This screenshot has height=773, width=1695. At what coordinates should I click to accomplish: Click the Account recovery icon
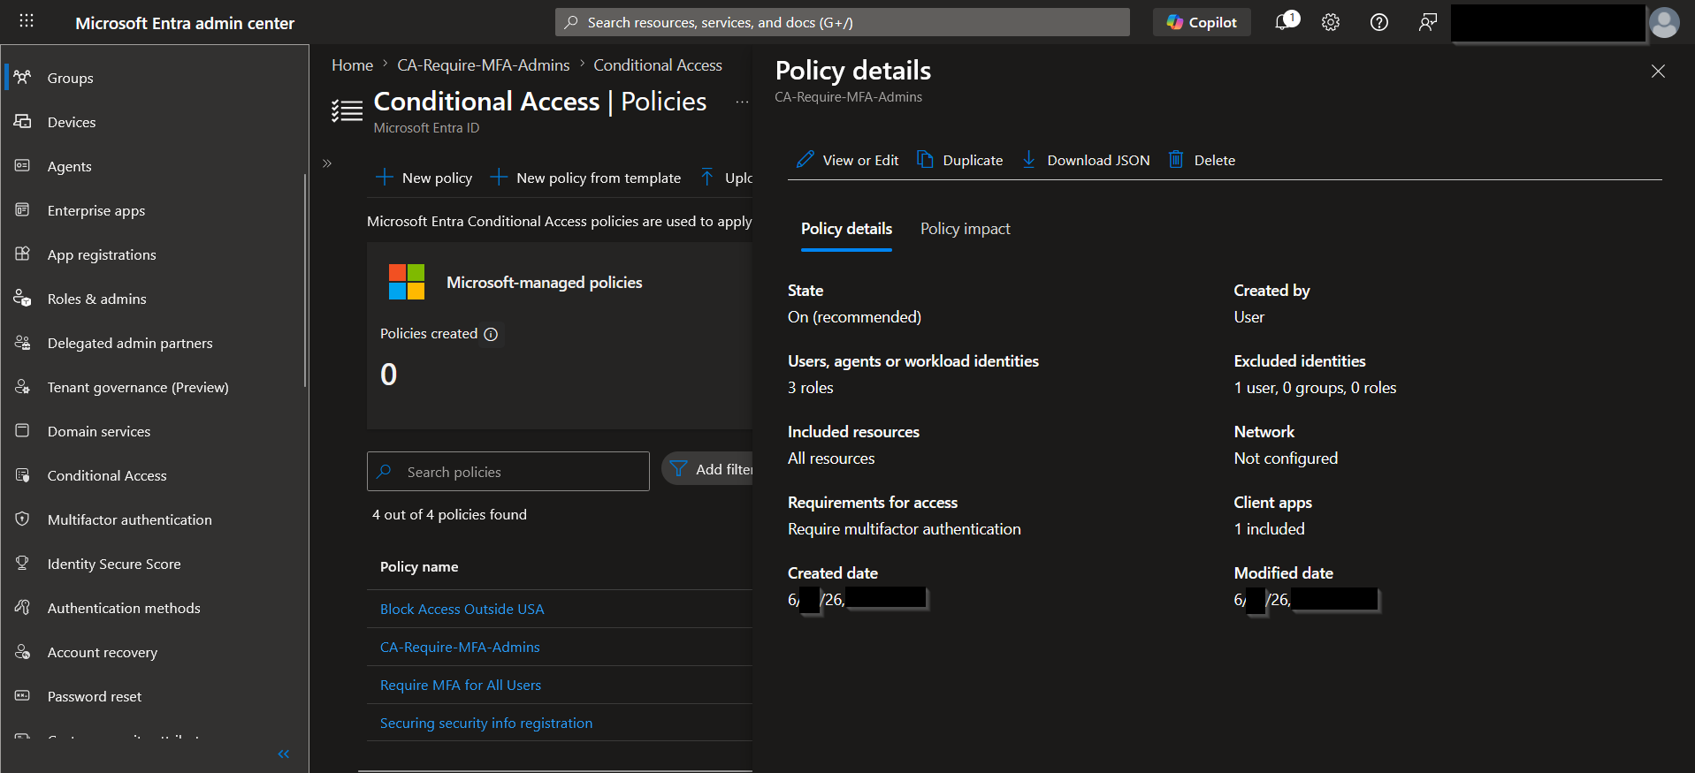coord(23,651)
